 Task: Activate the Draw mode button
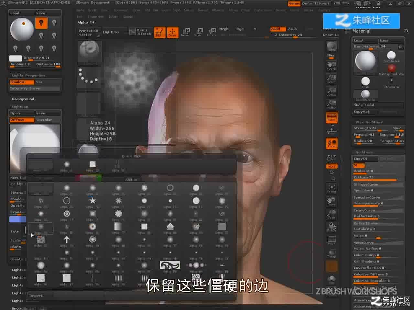click(x=172, y=32)
